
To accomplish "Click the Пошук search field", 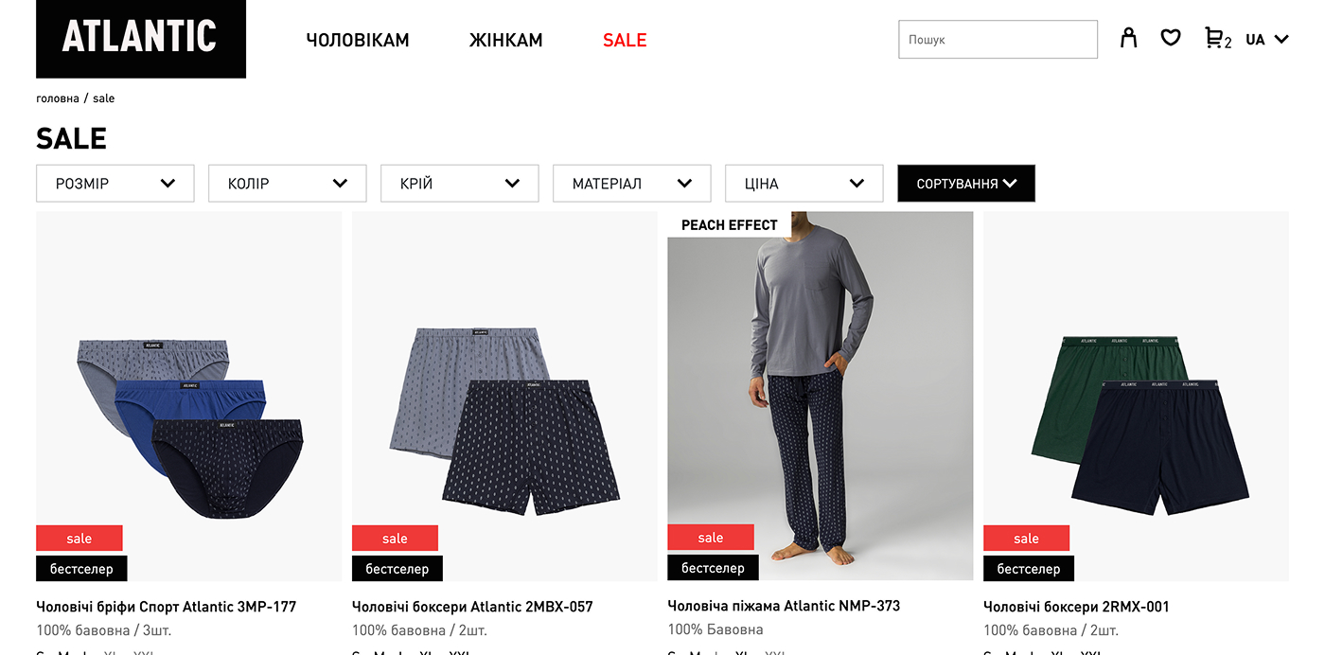I will tap(998, 40).
